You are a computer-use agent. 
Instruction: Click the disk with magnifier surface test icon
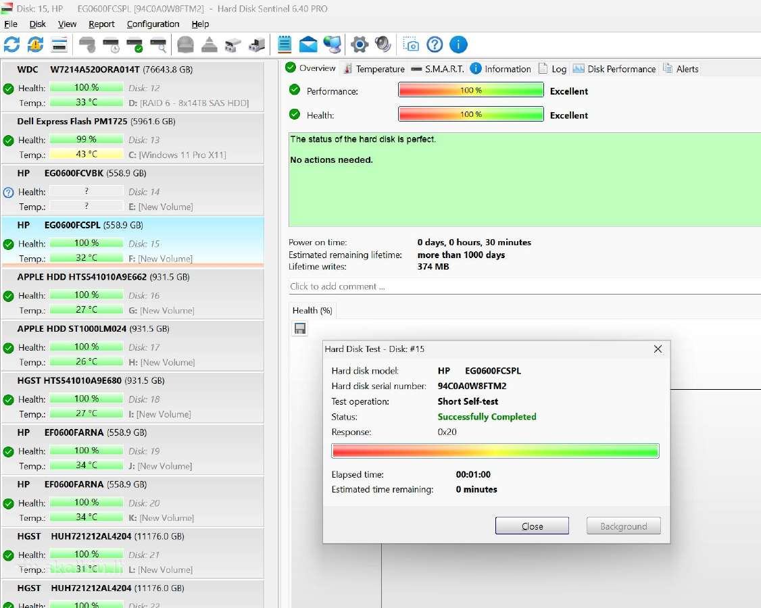[x=159, y=45]
